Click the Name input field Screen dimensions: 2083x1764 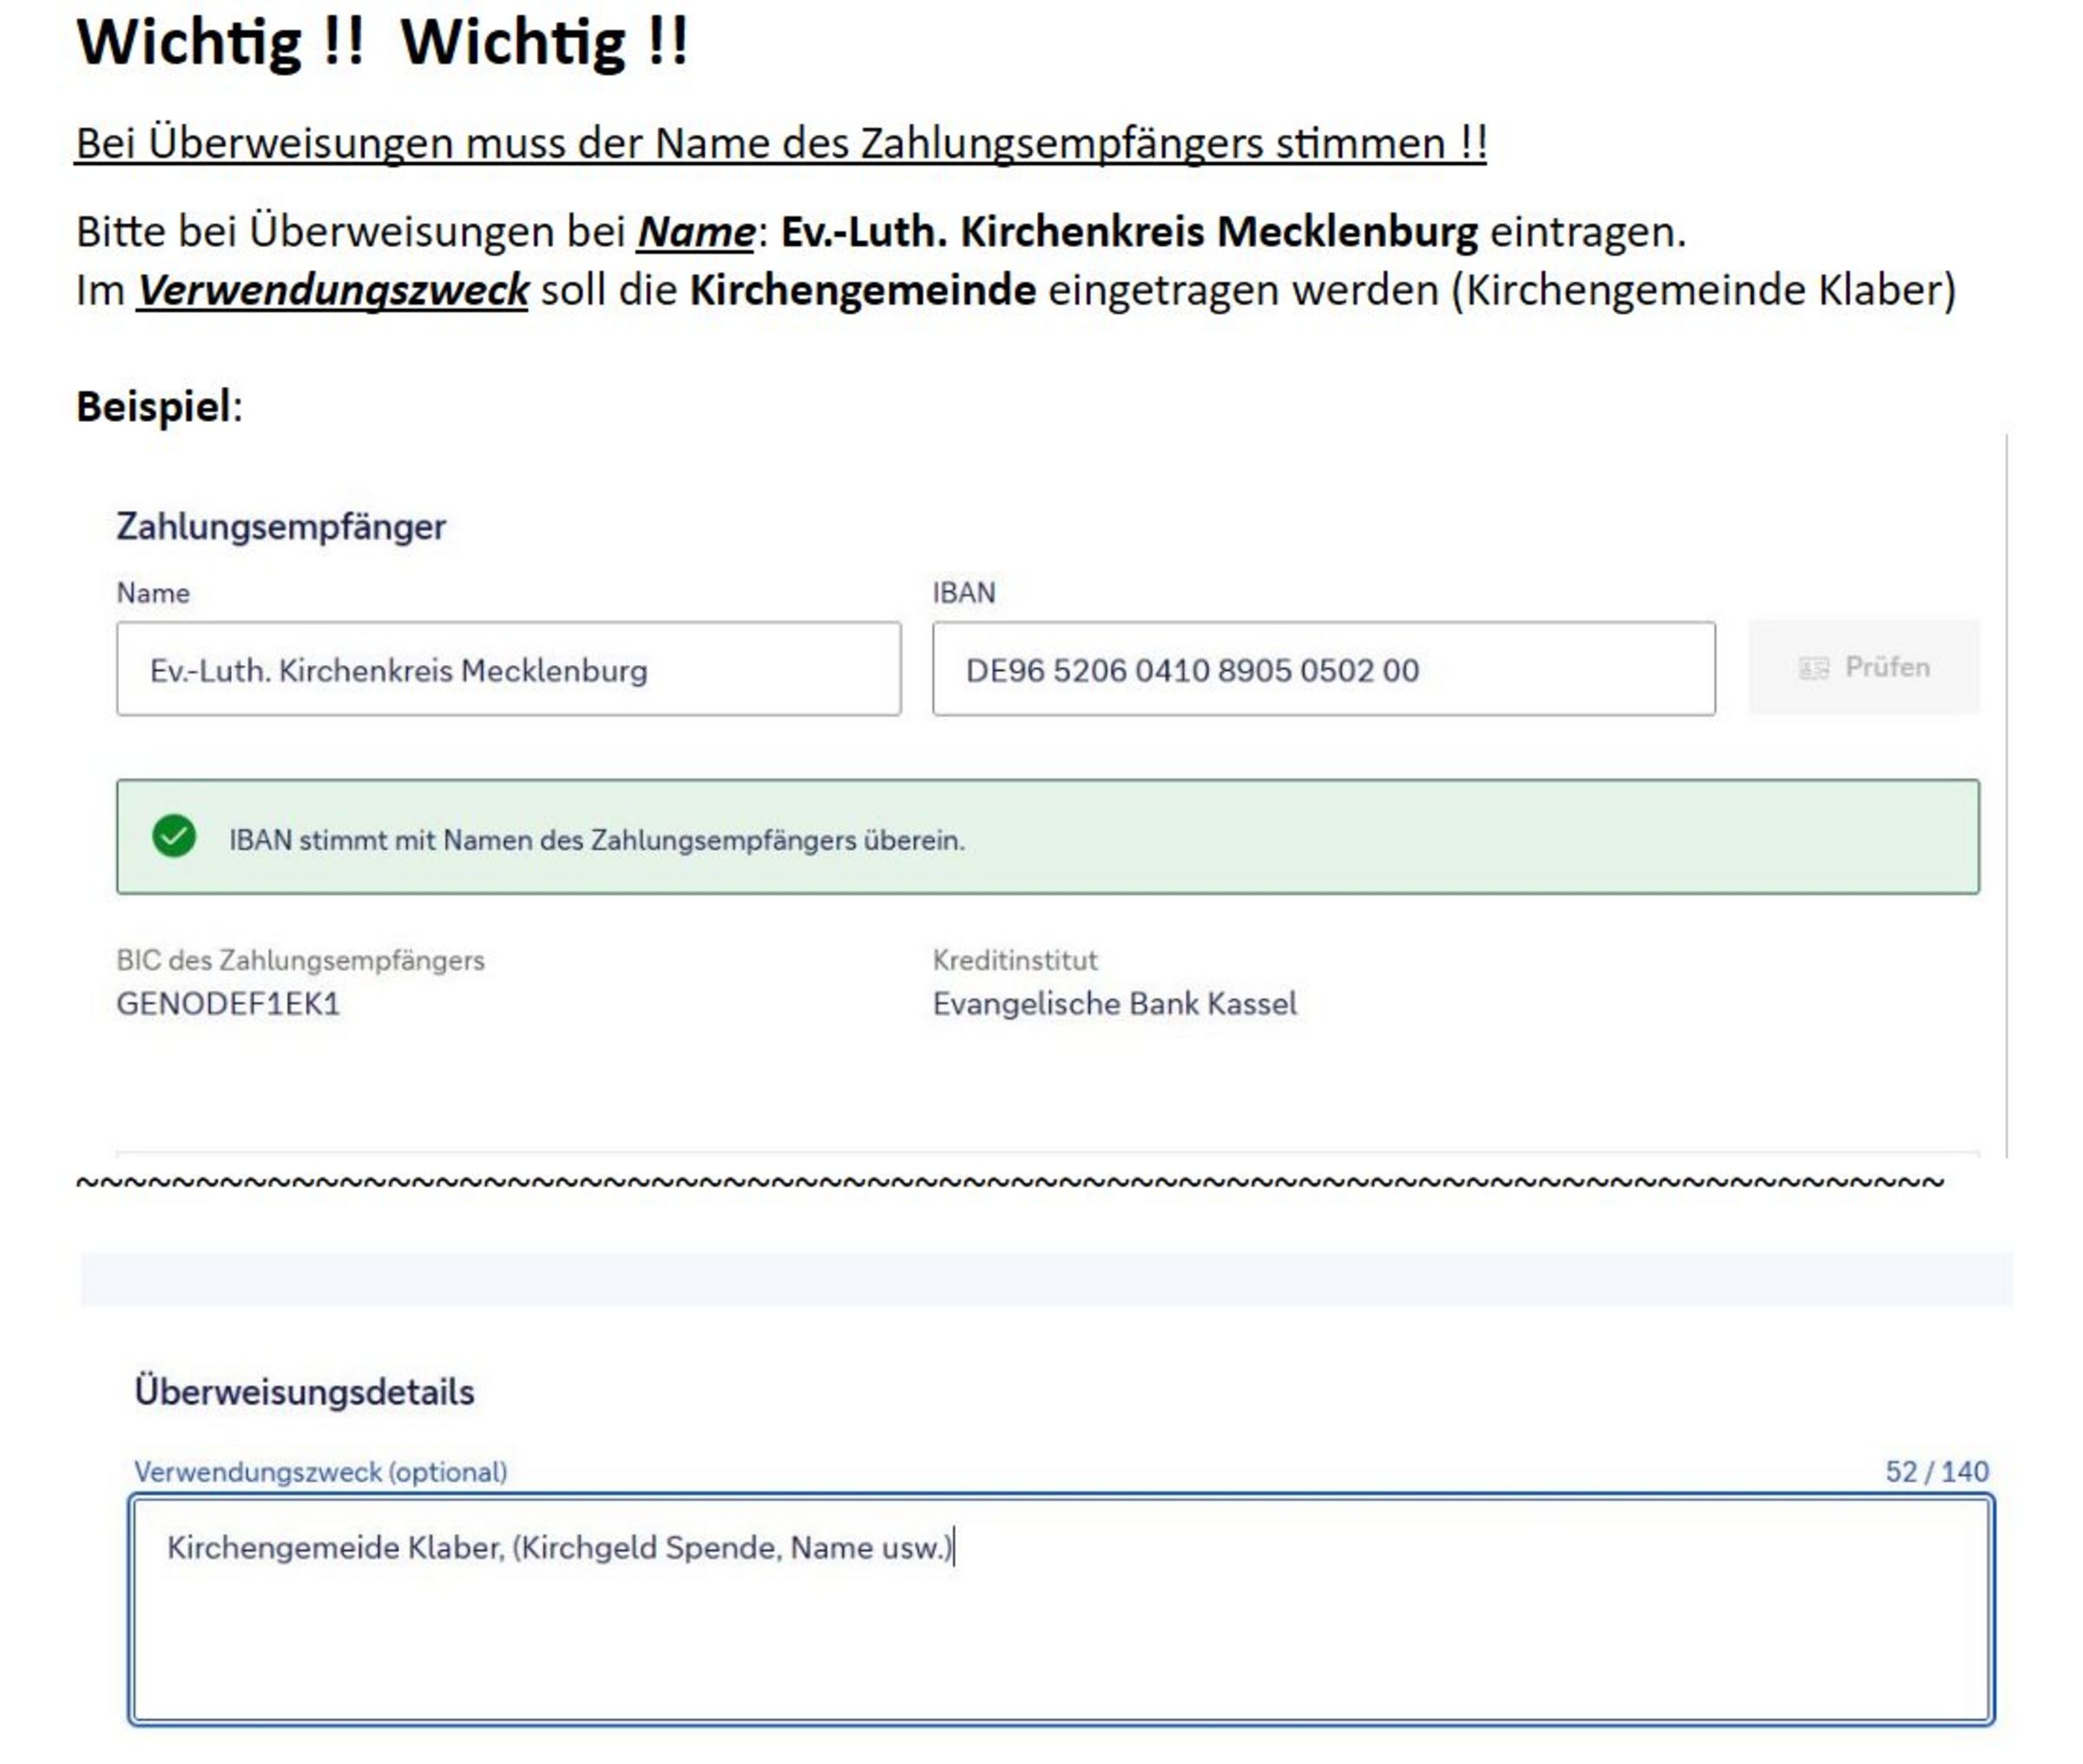pos(508,669)
